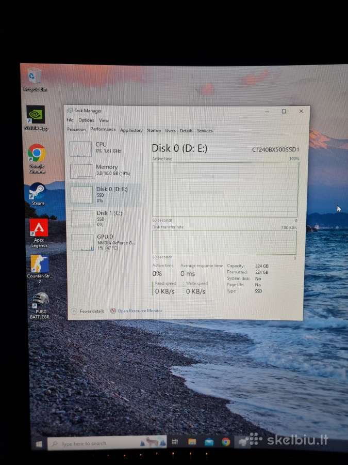Click the Memory mini graph thumbnail
This screenshot has width=348, height=465.
pos(81,172)
